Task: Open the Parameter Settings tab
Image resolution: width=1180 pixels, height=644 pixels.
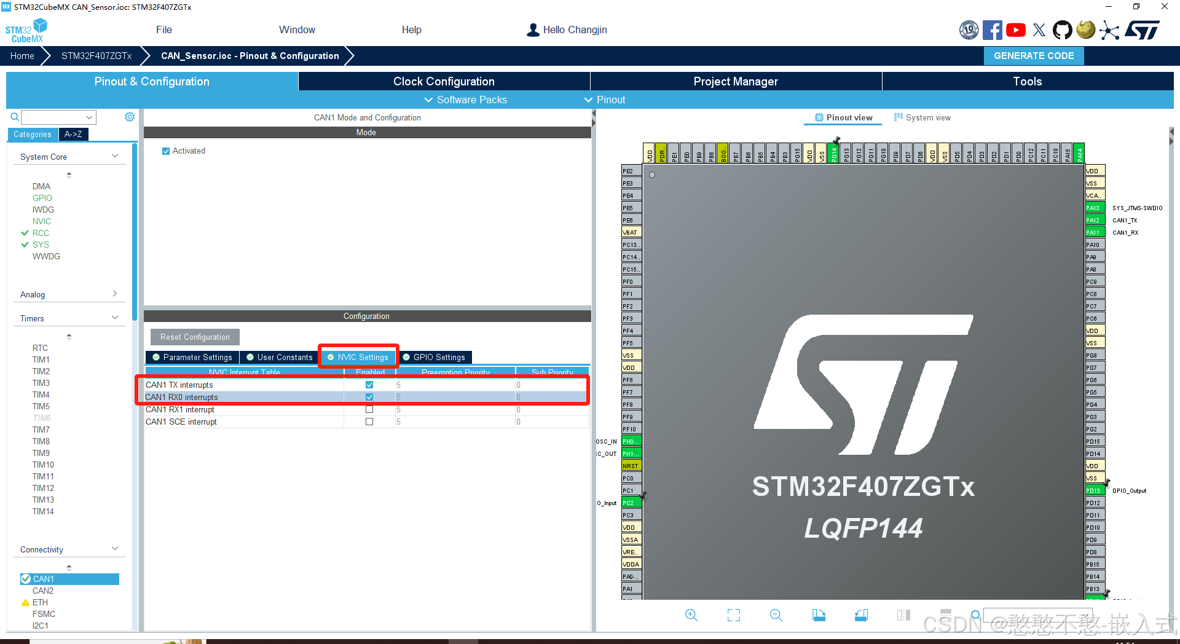Action: [192, 357]
